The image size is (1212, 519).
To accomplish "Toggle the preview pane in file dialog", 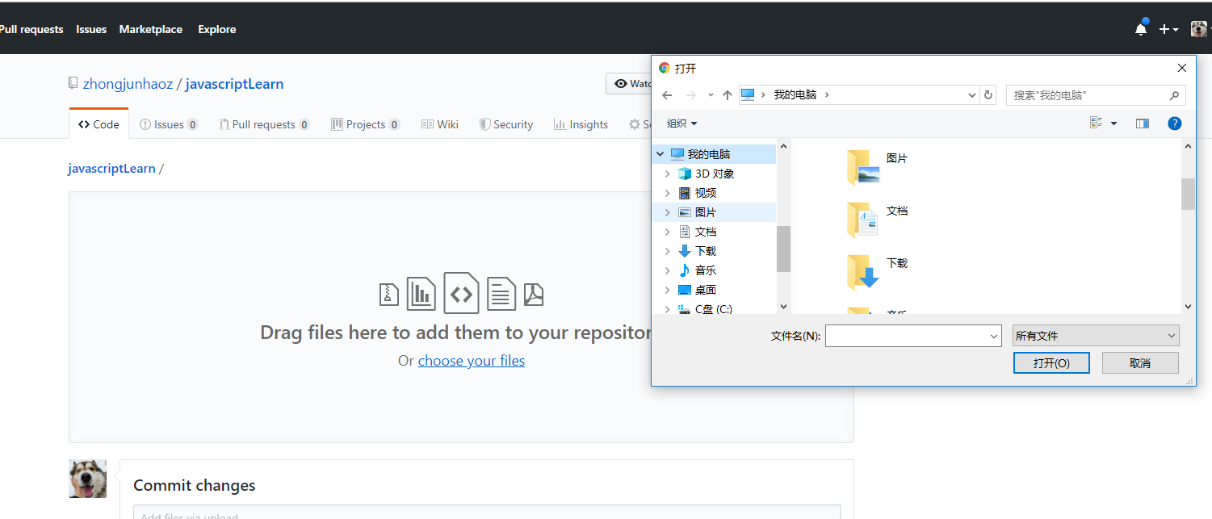I will point(1143,123).
